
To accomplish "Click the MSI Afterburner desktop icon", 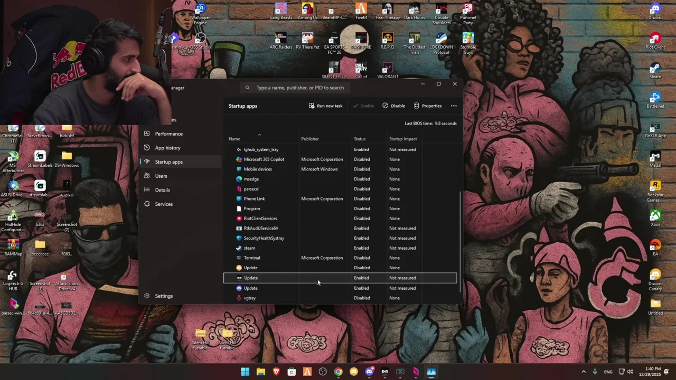I will pyautogui.click(x=13, y=162).
